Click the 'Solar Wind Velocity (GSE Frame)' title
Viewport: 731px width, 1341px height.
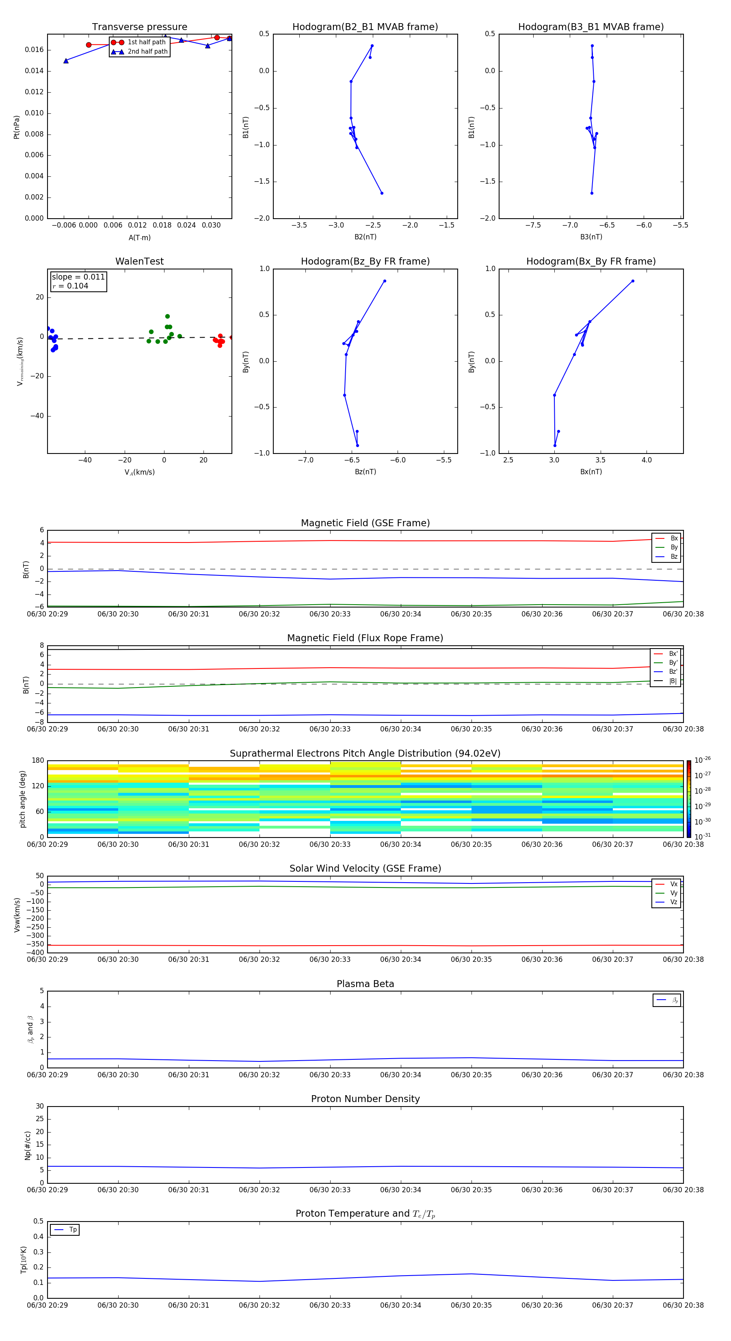(x=365, y=868)
